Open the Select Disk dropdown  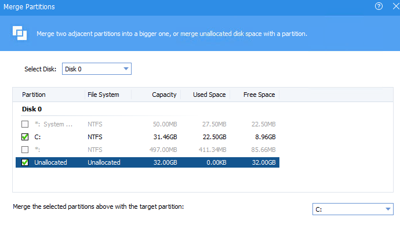point(97,69)
